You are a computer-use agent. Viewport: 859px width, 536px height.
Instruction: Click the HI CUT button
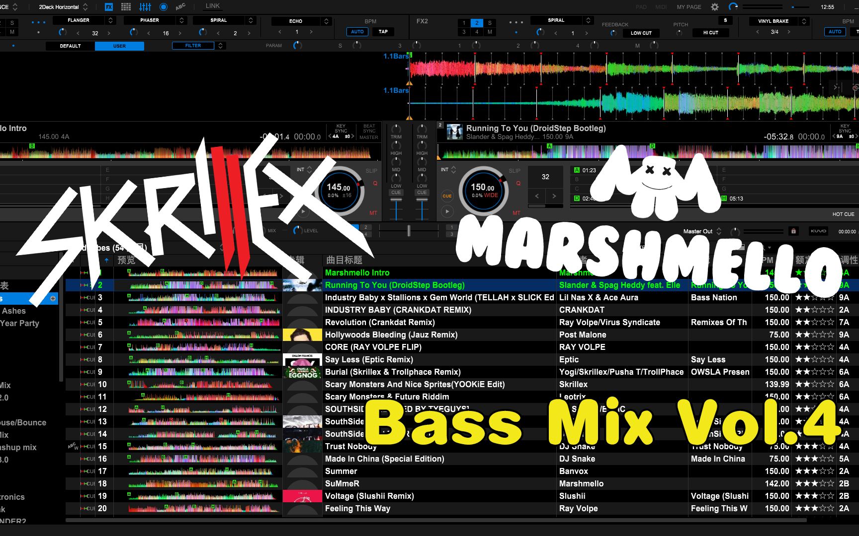click(711, 33)
